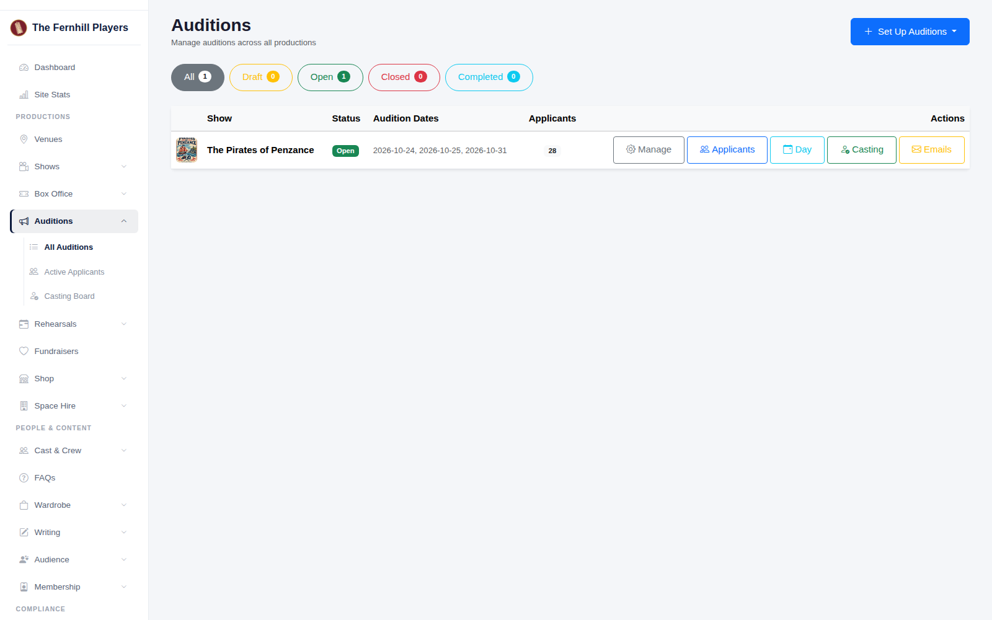This screenshot has width=992, height=620.
Task: Collapse the Auditions section chevron
Action: point(124,221)
